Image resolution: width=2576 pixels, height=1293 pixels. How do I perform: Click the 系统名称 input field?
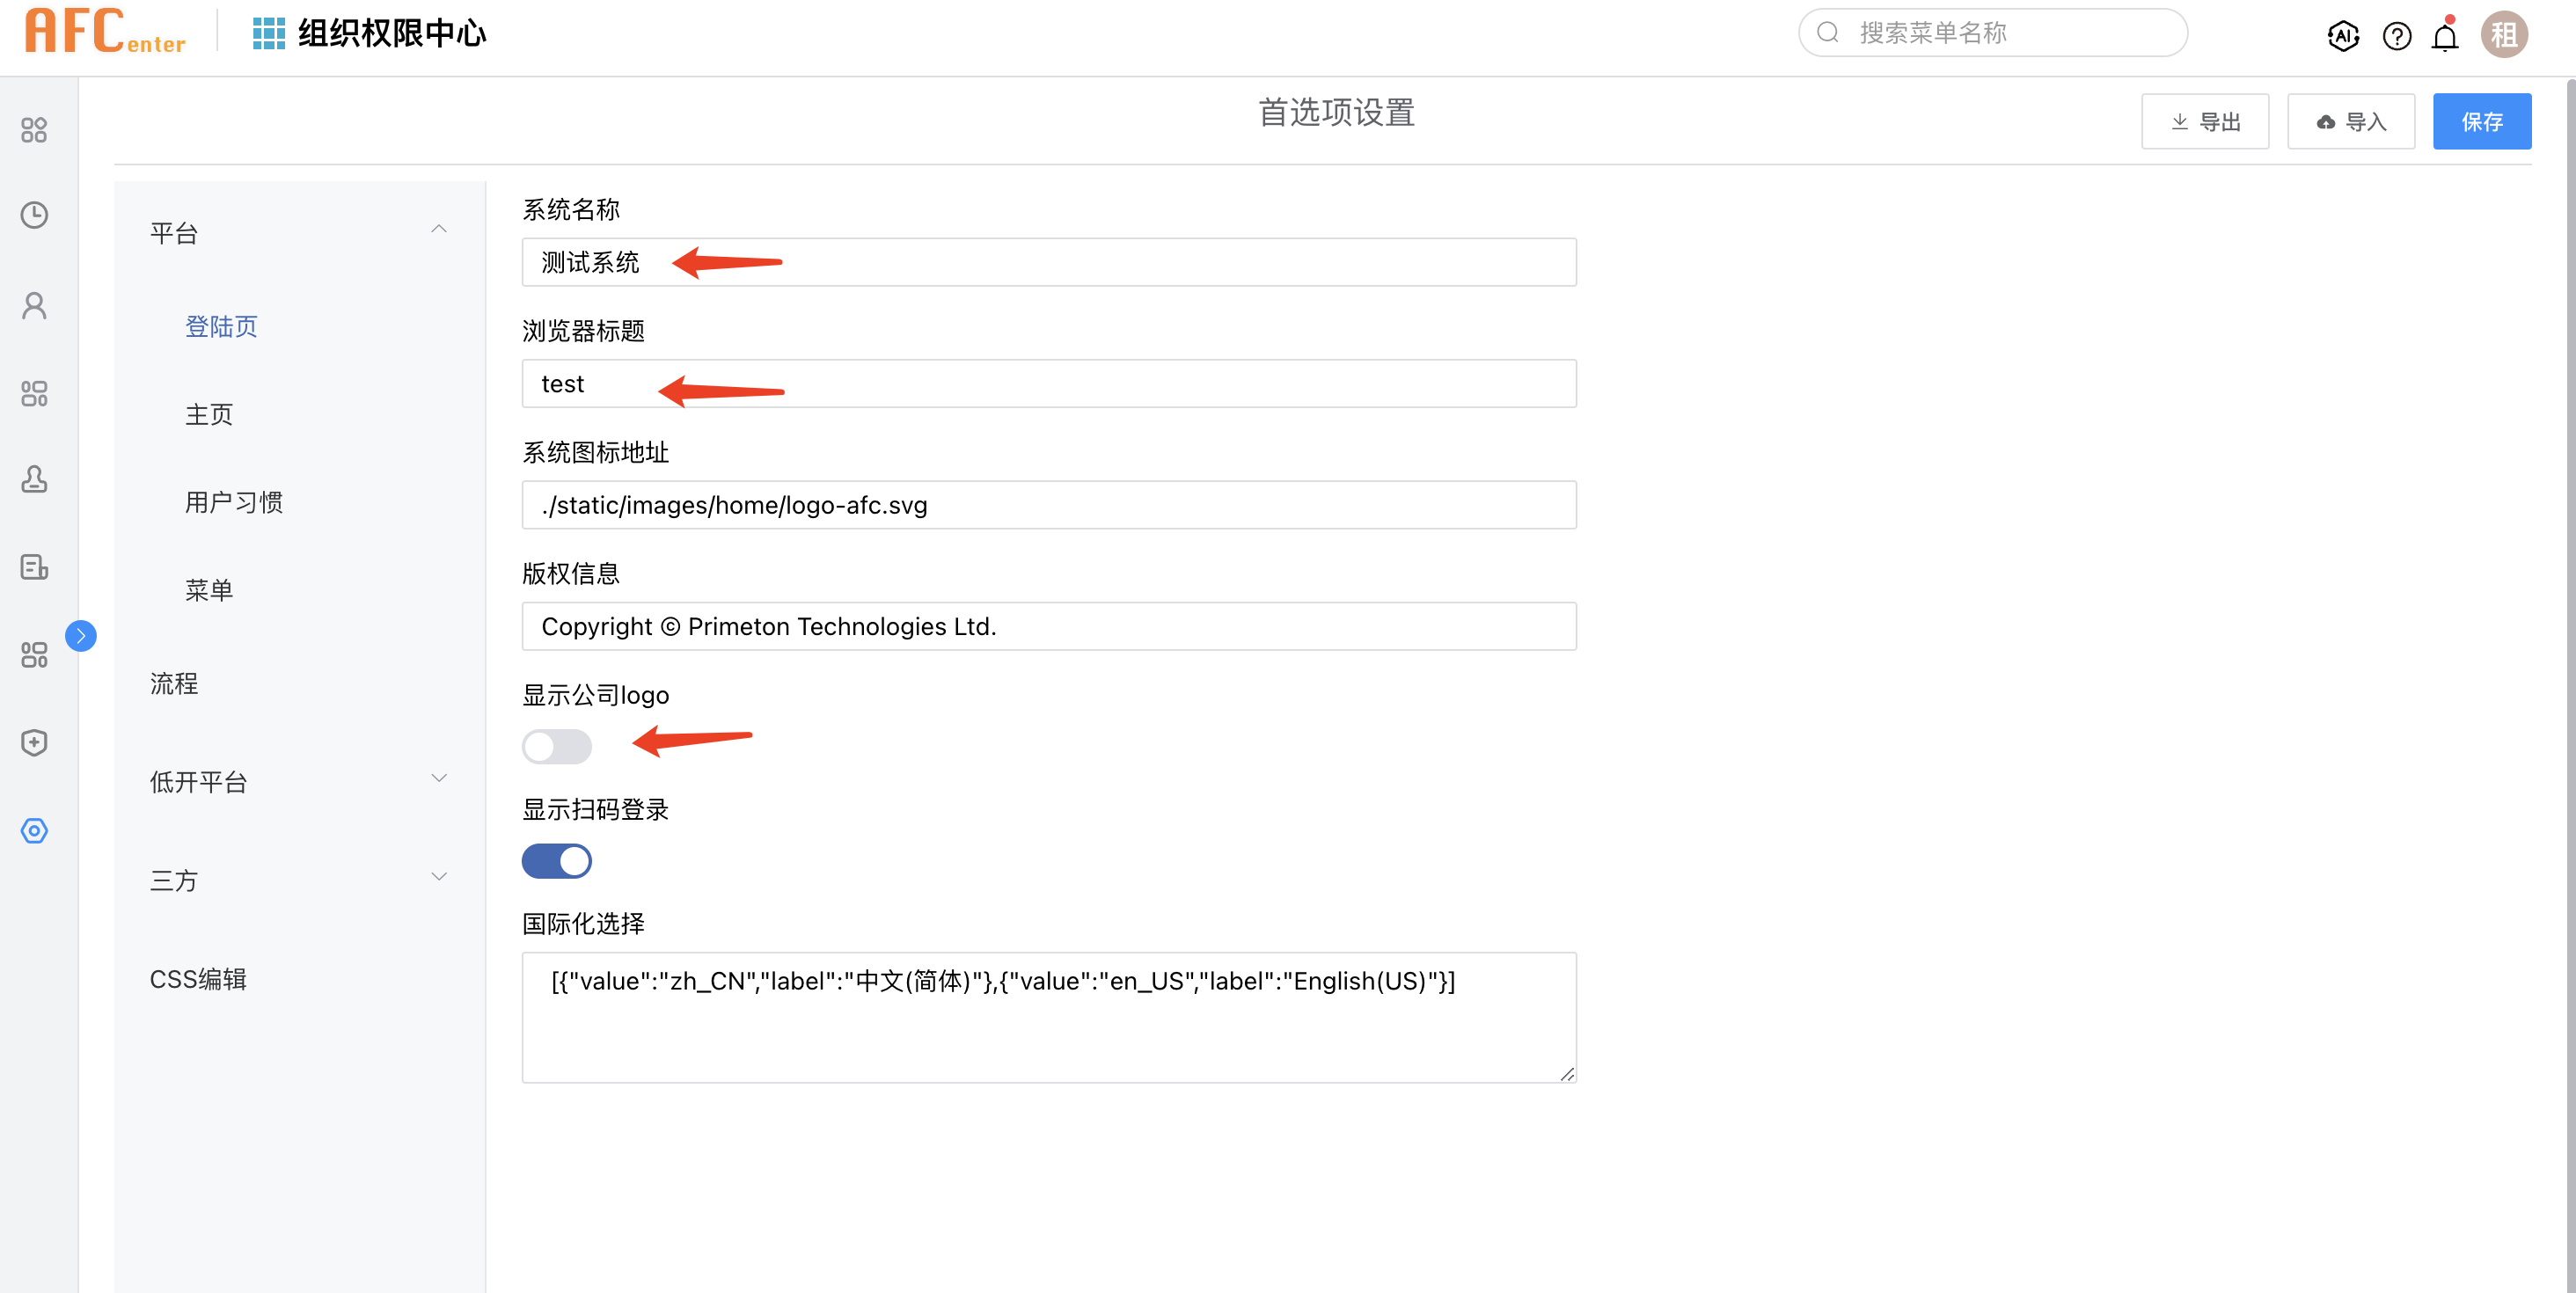pos(1048,262)
